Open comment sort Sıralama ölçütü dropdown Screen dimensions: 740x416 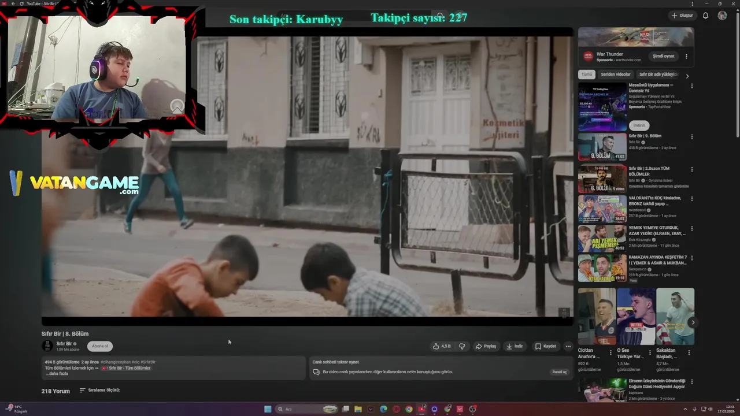[x=99, y=391]
